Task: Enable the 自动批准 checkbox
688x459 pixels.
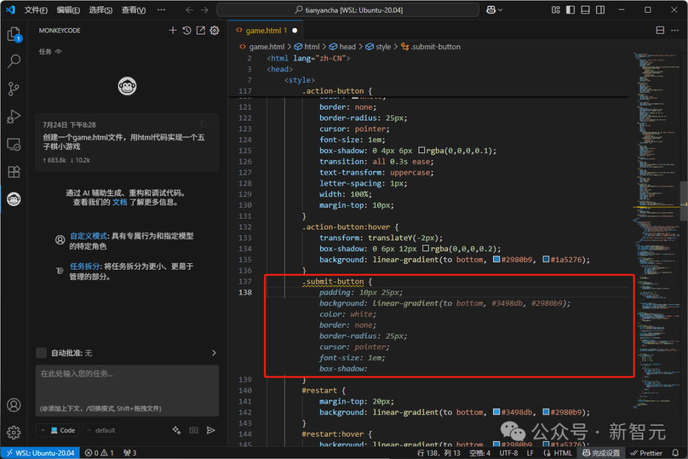Action: click(x=41, y=353)
